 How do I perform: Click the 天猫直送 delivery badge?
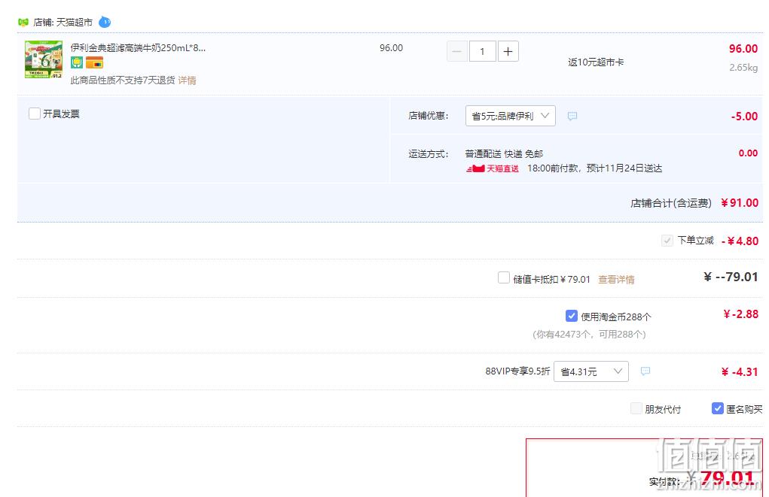(x=493, y=168)
